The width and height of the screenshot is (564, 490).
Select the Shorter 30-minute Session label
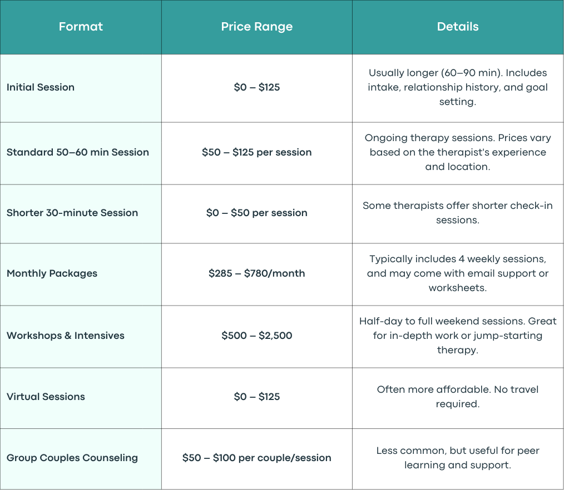(72, 213)
